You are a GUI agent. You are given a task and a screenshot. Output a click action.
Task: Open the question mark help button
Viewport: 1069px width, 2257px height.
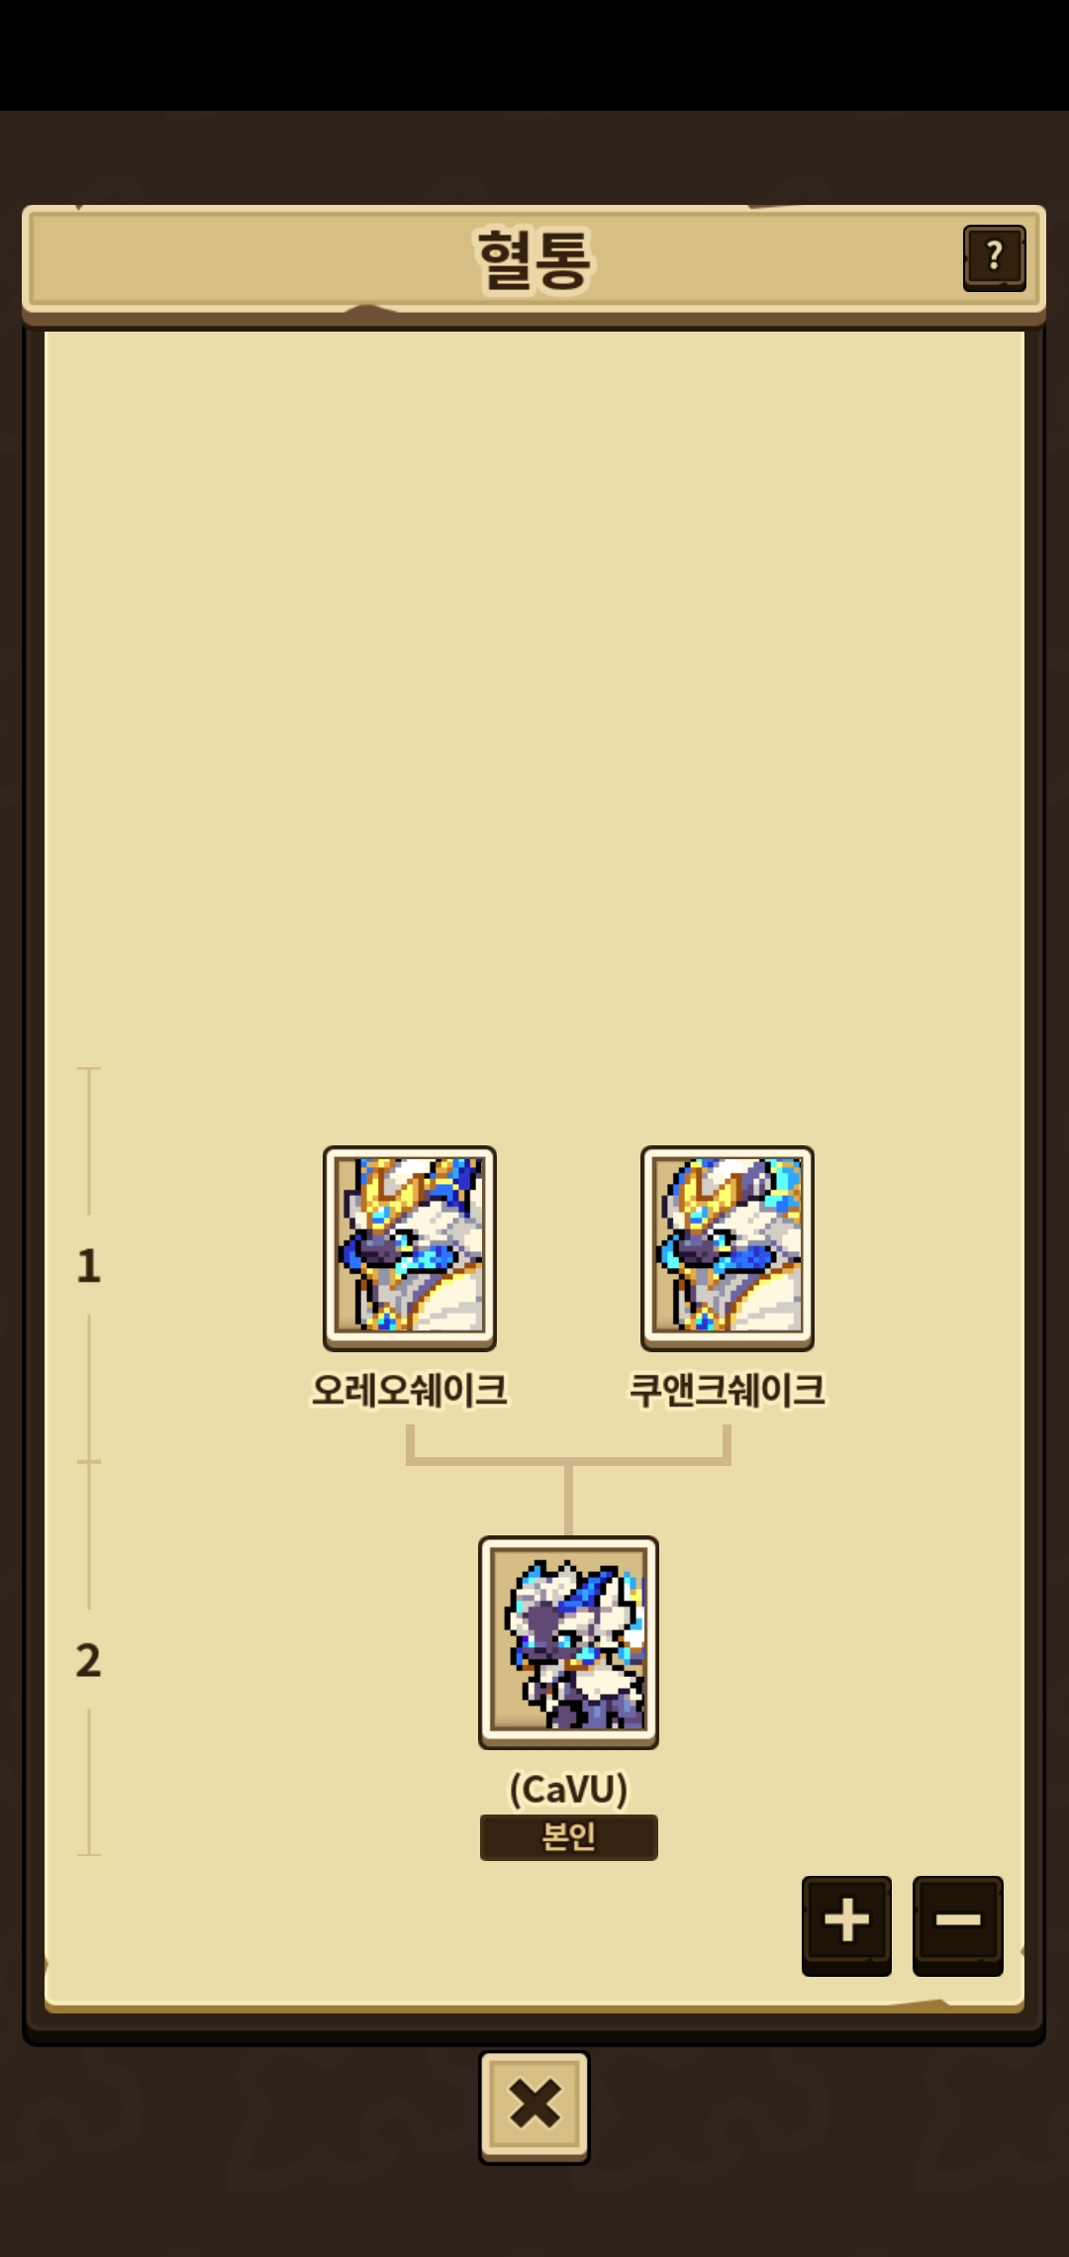994,258
